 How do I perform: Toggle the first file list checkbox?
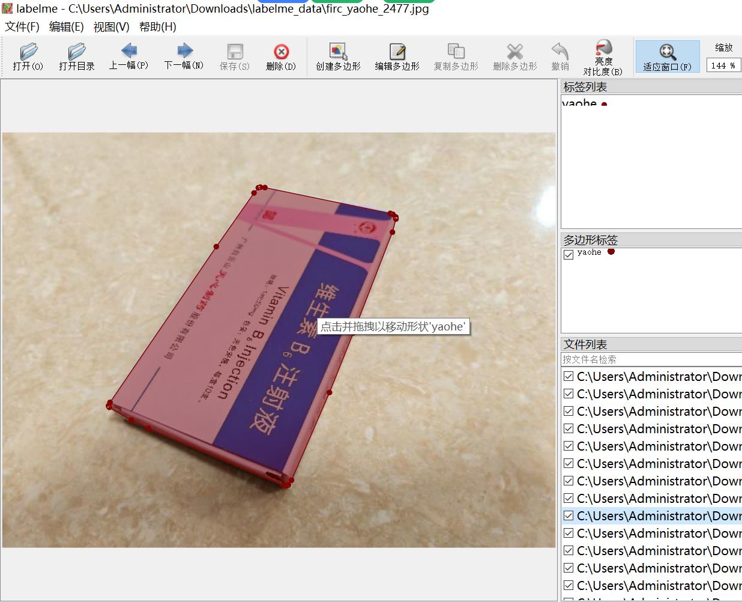[569, 377]
